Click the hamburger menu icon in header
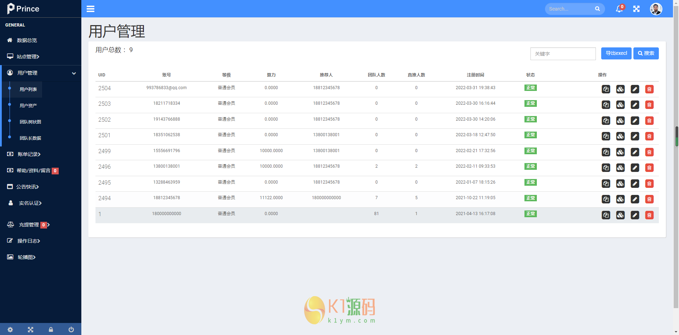This screenshot has width=679, height=335. [91, 9]
